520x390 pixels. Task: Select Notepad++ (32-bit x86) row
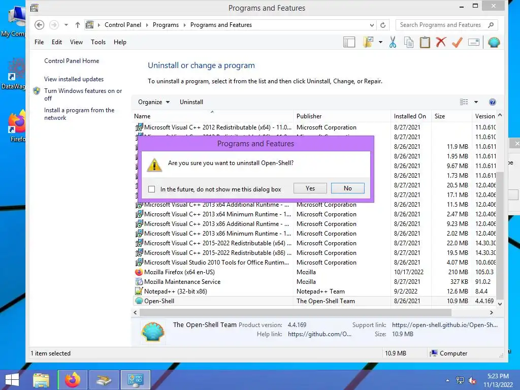(314, 291)
